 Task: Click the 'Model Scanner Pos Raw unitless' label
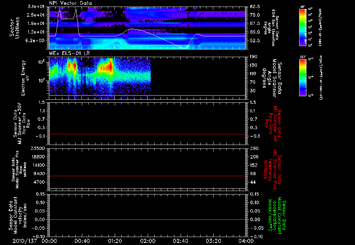19,170
